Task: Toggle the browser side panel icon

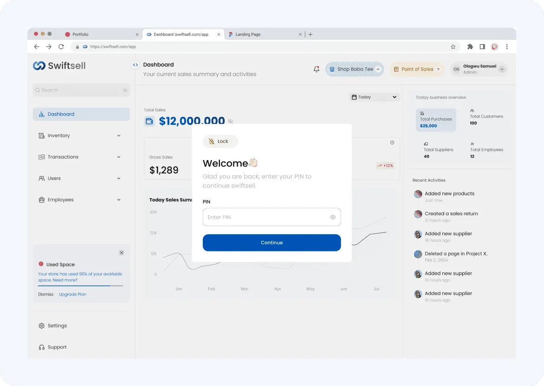Action: [x=482, y=46]
